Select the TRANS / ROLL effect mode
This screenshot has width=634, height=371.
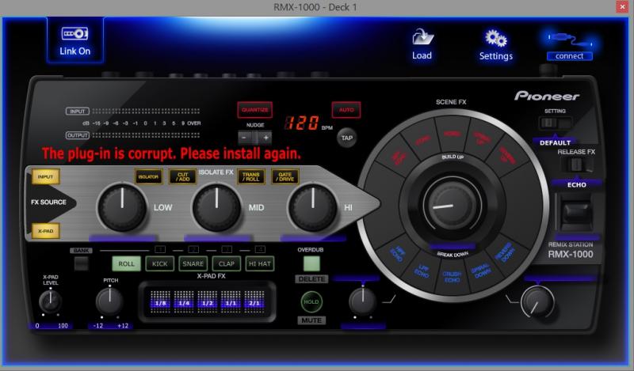tap(250, 177)
